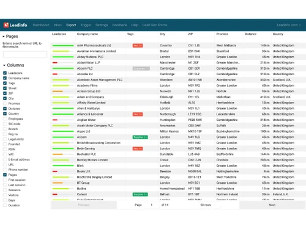
Task: Click the leadscore bar for Abbey National PLC
Action: pyautogui.click(x=63, y=57)
